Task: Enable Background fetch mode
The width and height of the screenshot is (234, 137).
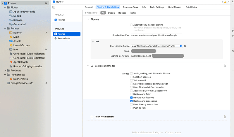Action: [131, 94]
